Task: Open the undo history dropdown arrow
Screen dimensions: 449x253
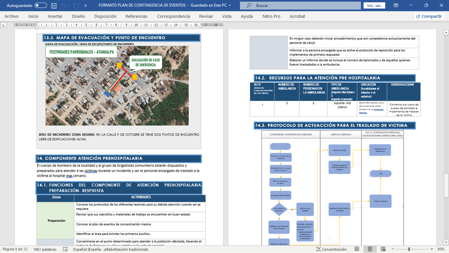Action: 69,6
